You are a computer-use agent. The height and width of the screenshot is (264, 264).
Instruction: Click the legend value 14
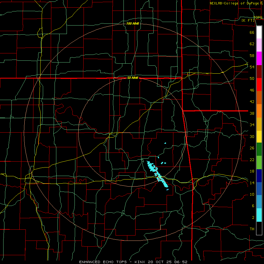[252, 183]
